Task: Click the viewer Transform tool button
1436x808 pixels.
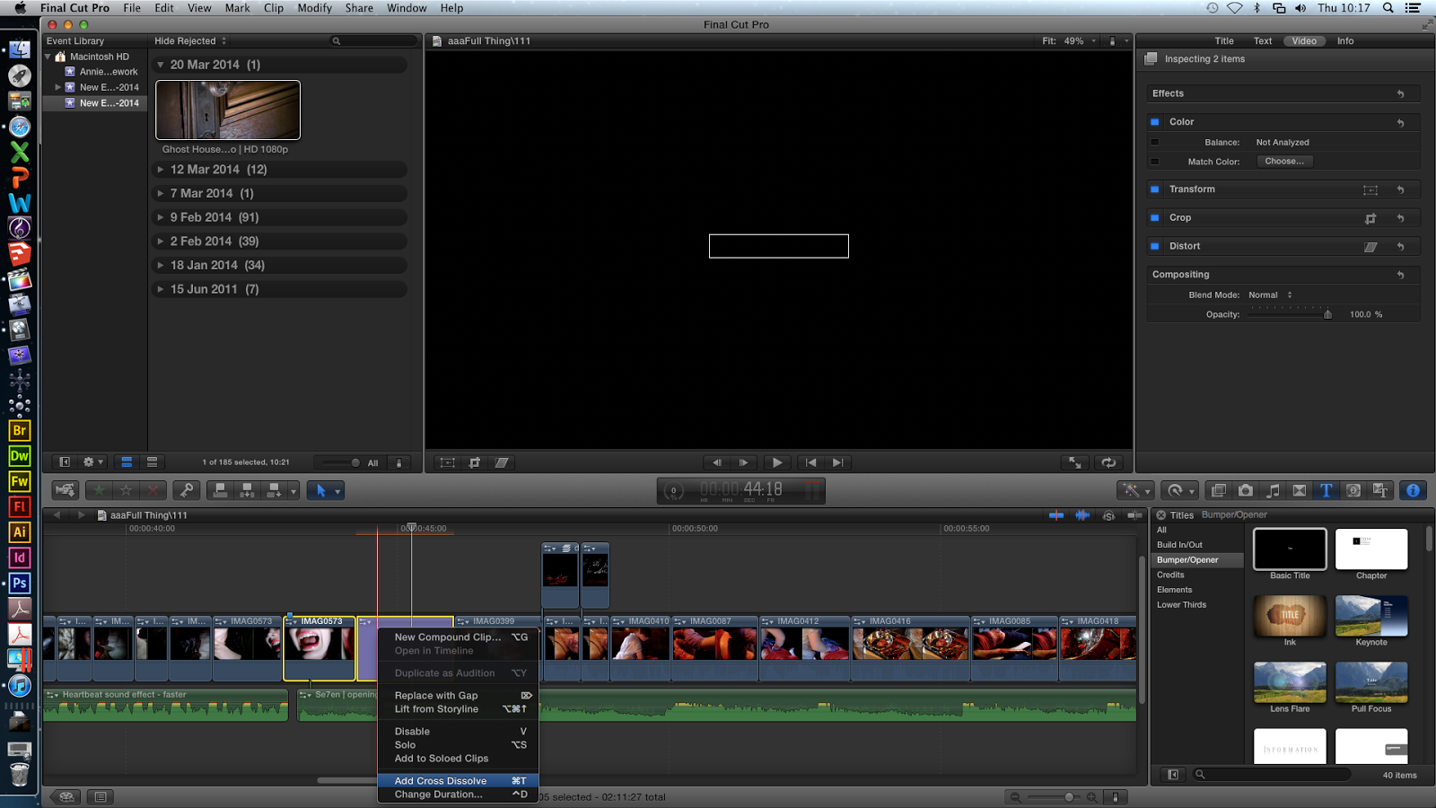Action: coord(447,462)
